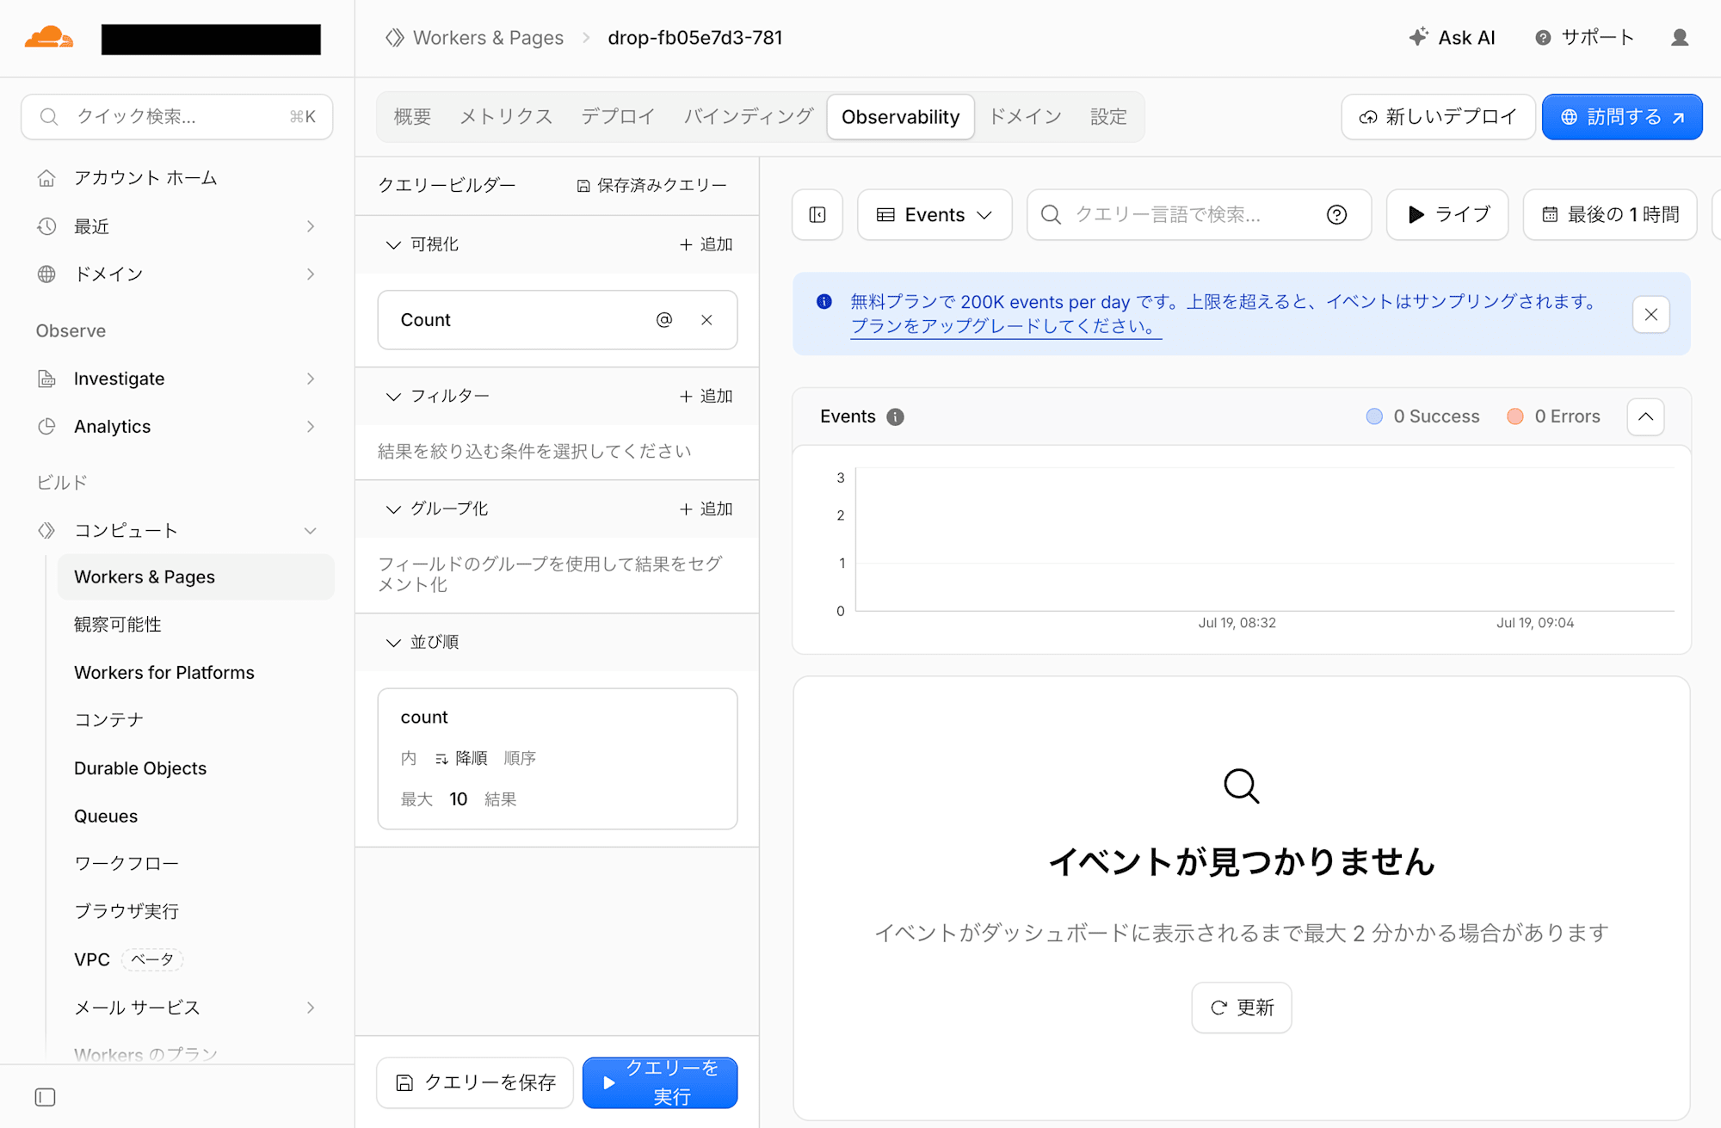Dismiss the free plan notice banner
Screen dimensions: 1721x1128
1650,315
